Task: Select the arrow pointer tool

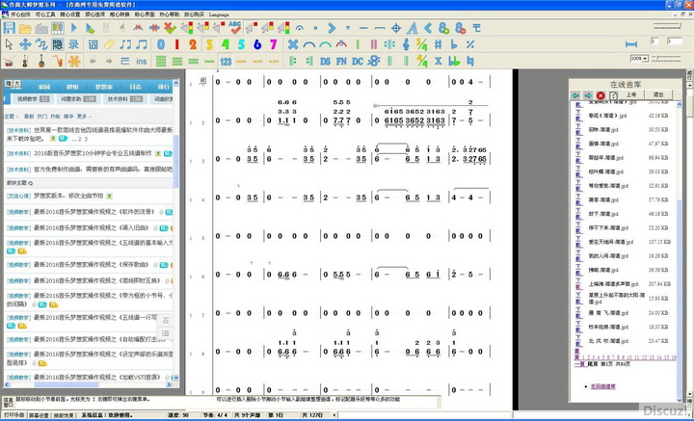Action: click(x=9, y=44)
